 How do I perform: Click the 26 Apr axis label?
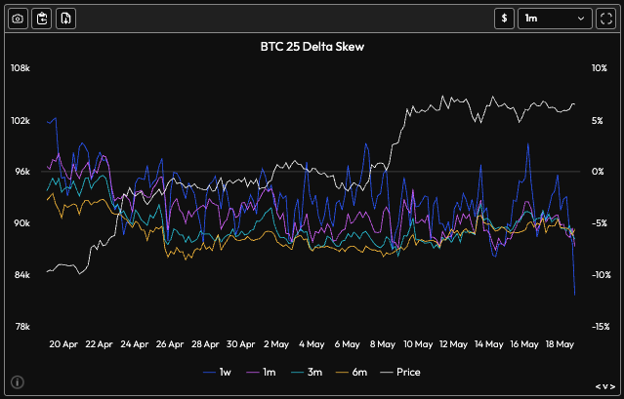pos(170,344)
